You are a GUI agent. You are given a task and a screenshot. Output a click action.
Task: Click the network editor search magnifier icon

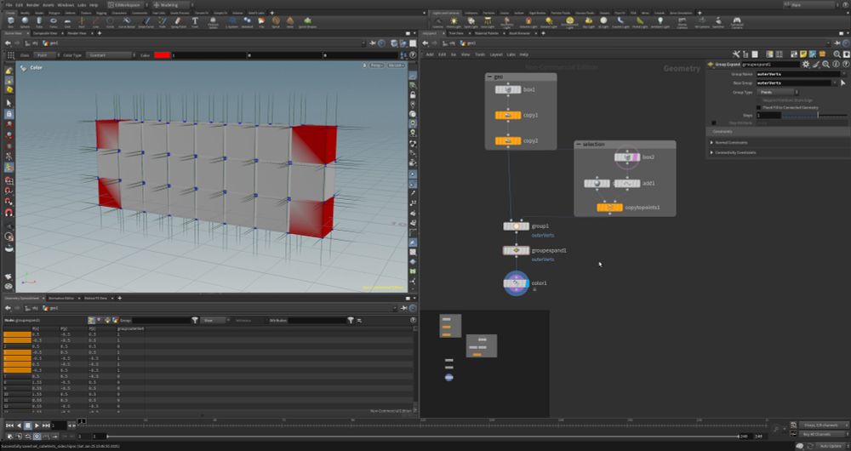(837, 54)
